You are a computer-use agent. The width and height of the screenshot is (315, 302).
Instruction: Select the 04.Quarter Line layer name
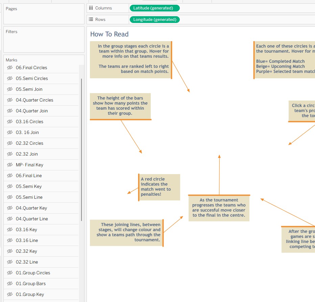32,219
